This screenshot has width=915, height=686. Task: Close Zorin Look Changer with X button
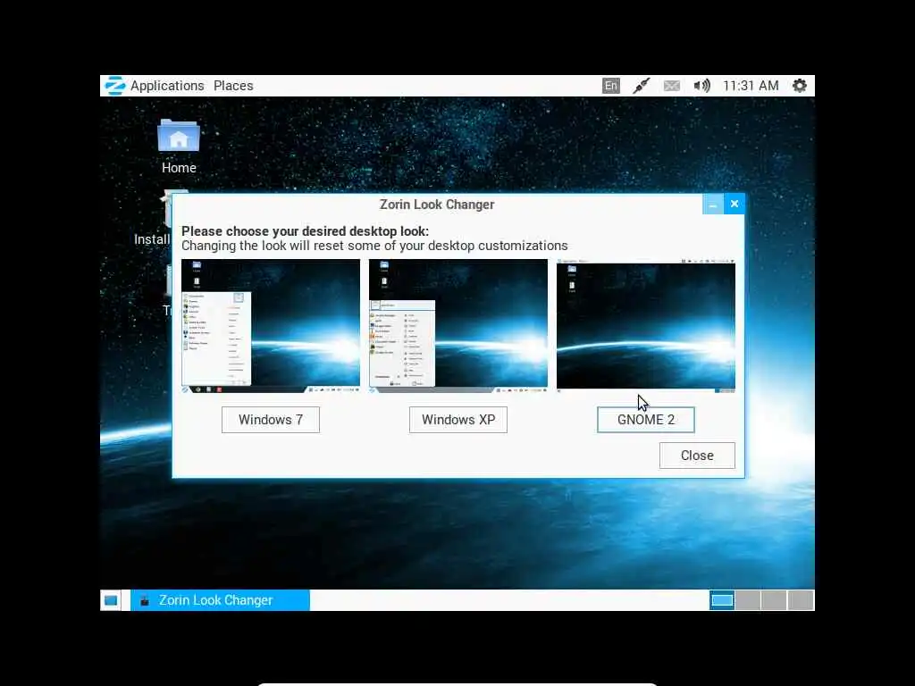click(x=735, y=205)
